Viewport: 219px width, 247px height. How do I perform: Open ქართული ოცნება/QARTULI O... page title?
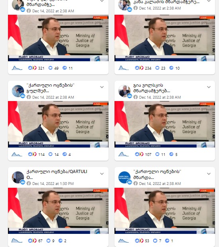pos(57,174)
